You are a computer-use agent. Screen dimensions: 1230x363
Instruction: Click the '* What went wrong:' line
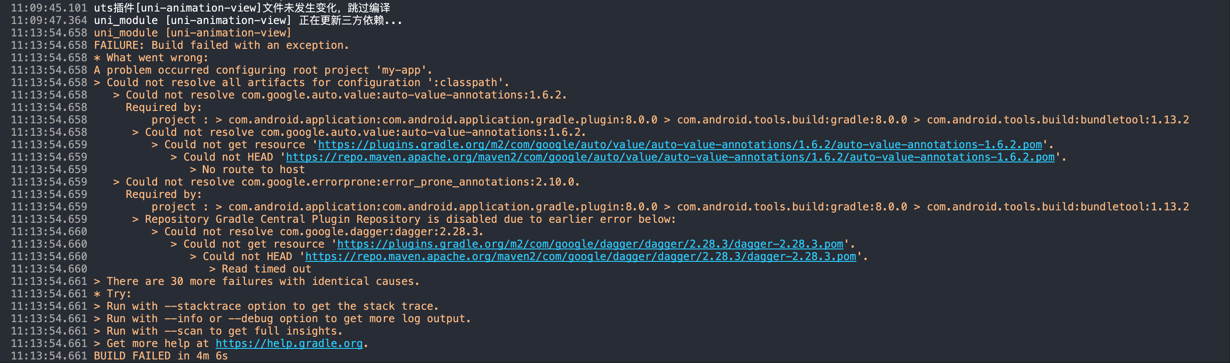click(151, 58)
